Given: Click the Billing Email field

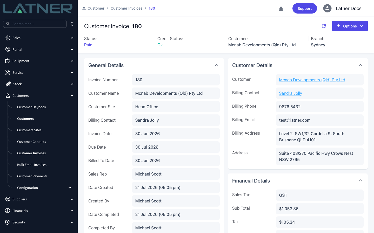Looking at the screenshot, I should click(x=320, y=120).
